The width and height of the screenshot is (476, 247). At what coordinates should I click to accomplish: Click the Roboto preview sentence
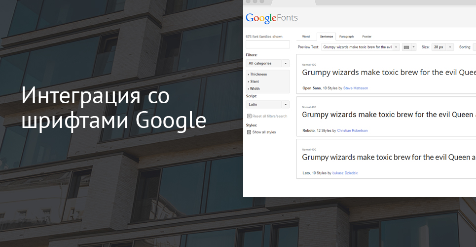pyautogui.click(x=389, y=115)
